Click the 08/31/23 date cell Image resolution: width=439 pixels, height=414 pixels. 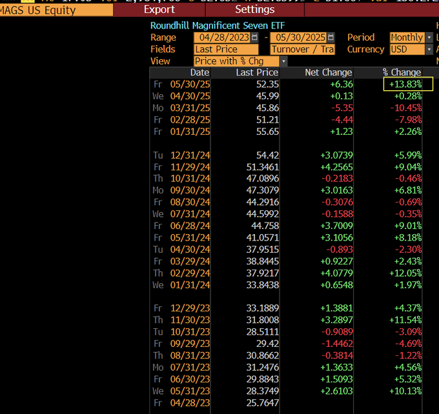tap(190, 355)
